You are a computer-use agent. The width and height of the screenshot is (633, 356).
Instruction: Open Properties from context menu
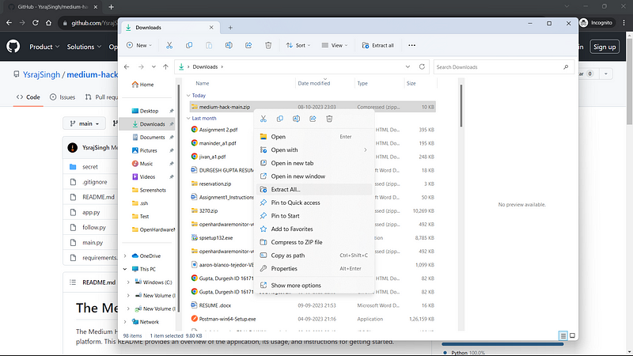[x=313, y=268]
